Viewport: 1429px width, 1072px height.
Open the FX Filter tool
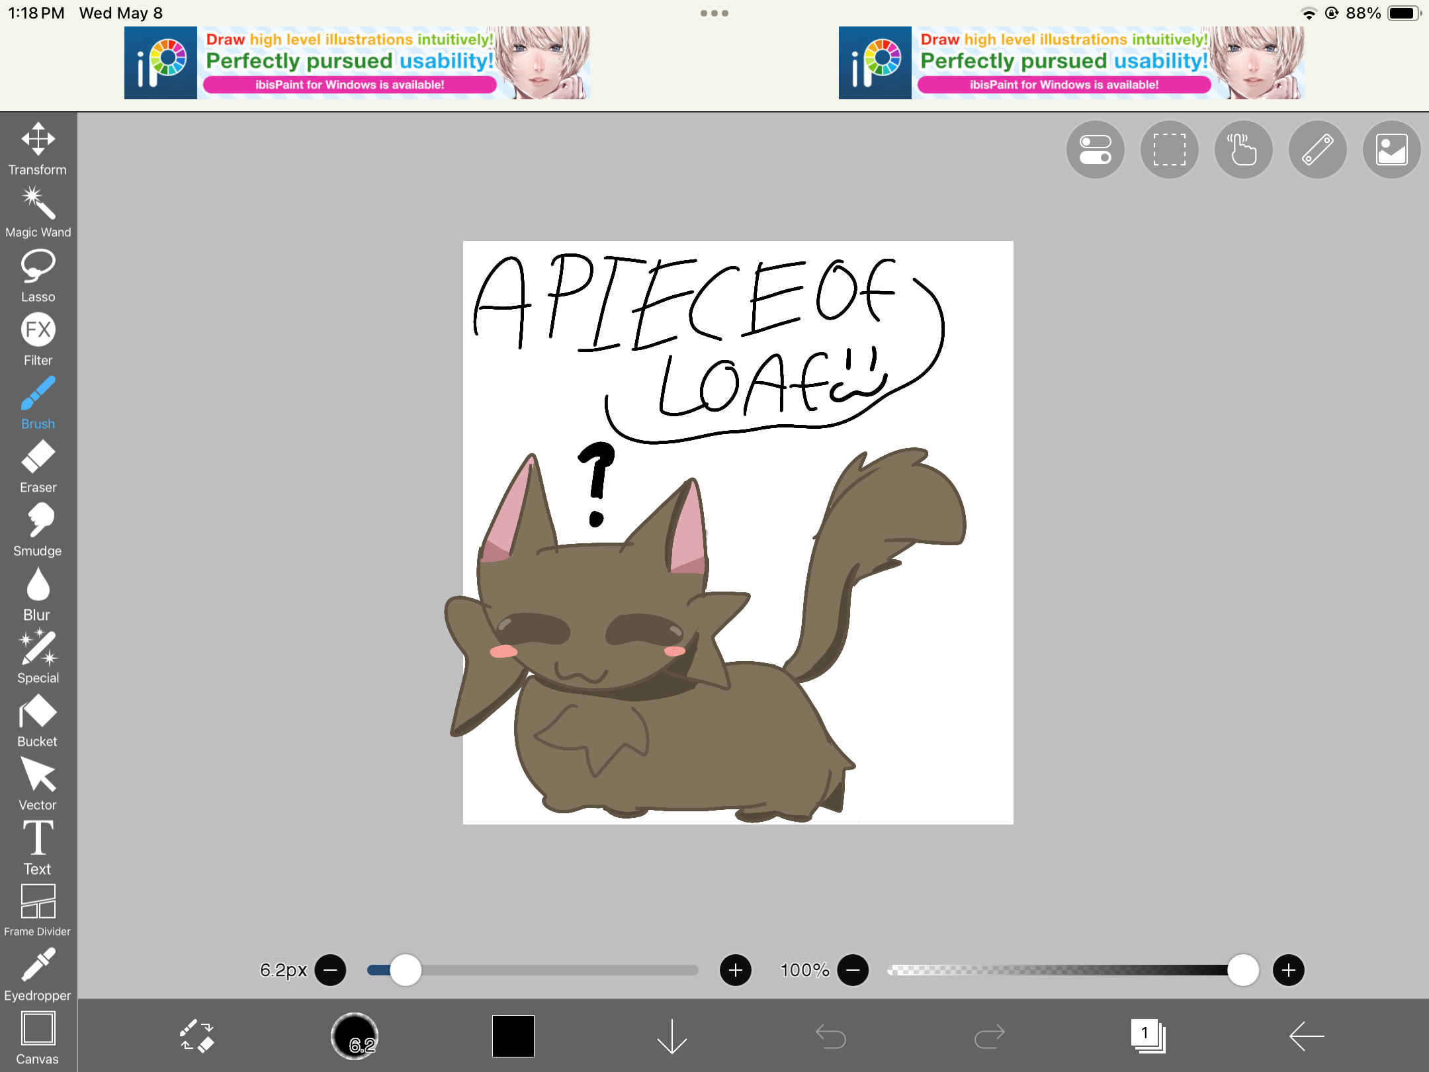pyautogui.click(x=38, y=334)
